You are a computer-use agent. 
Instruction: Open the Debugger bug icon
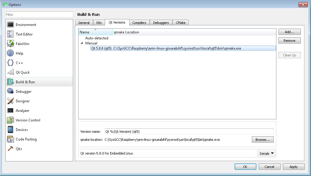tap(10, 91)
